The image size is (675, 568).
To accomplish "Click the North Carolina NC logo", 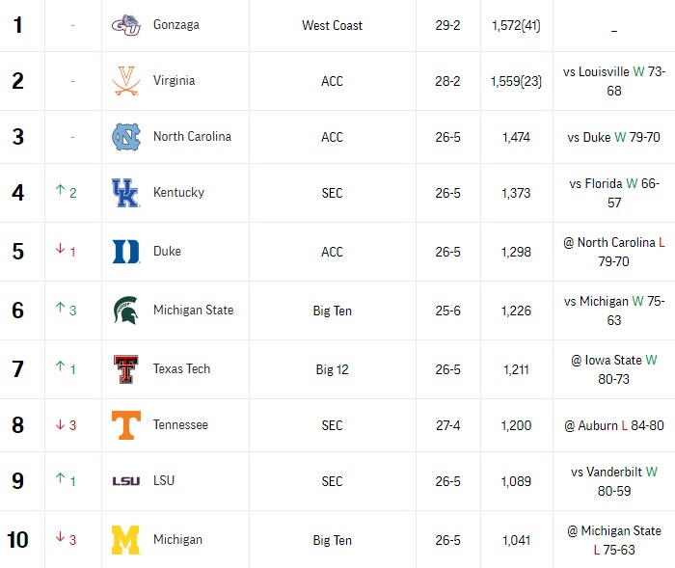I will tap(126, 137).
